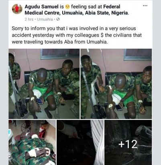Open Agudu Samuel's profile picture avatar
161x165 pixels.
click(x=17, y=9)
